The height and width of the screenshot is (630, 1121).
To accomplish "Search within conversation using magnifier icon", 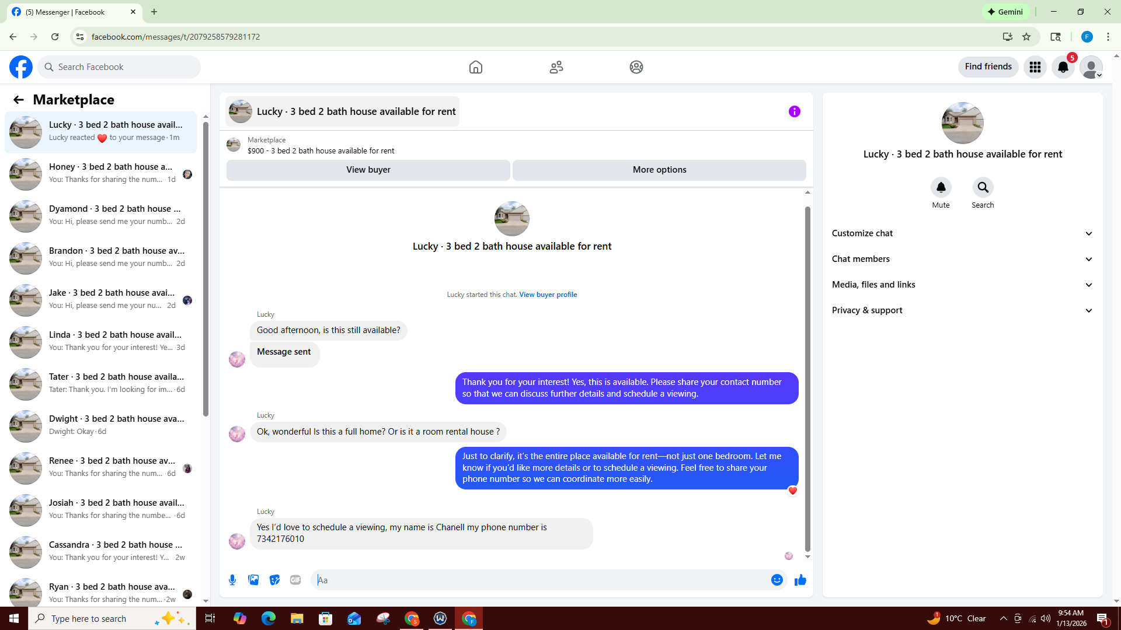I will pos(983,188).
